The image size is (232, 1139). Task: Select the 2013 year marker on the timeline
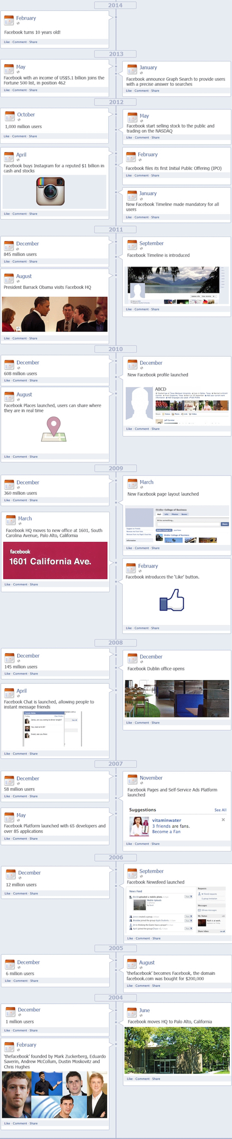click(116, 54)
